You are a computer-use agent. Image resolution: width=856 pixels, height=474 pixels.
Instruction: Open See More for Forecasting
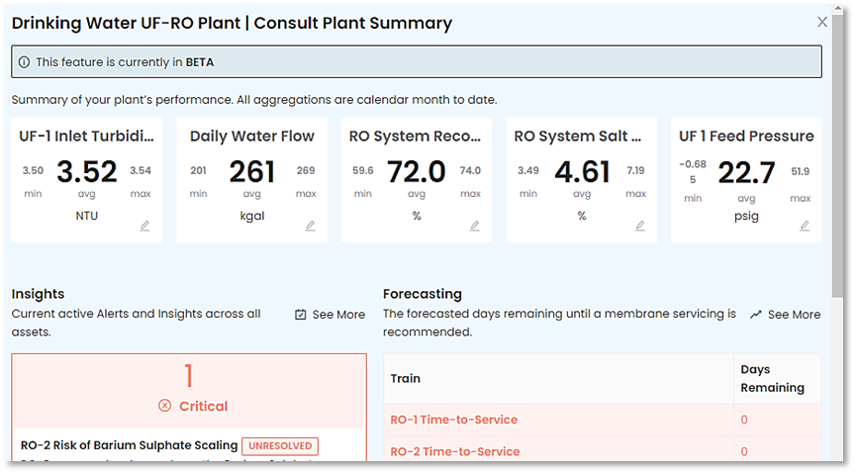794,315
